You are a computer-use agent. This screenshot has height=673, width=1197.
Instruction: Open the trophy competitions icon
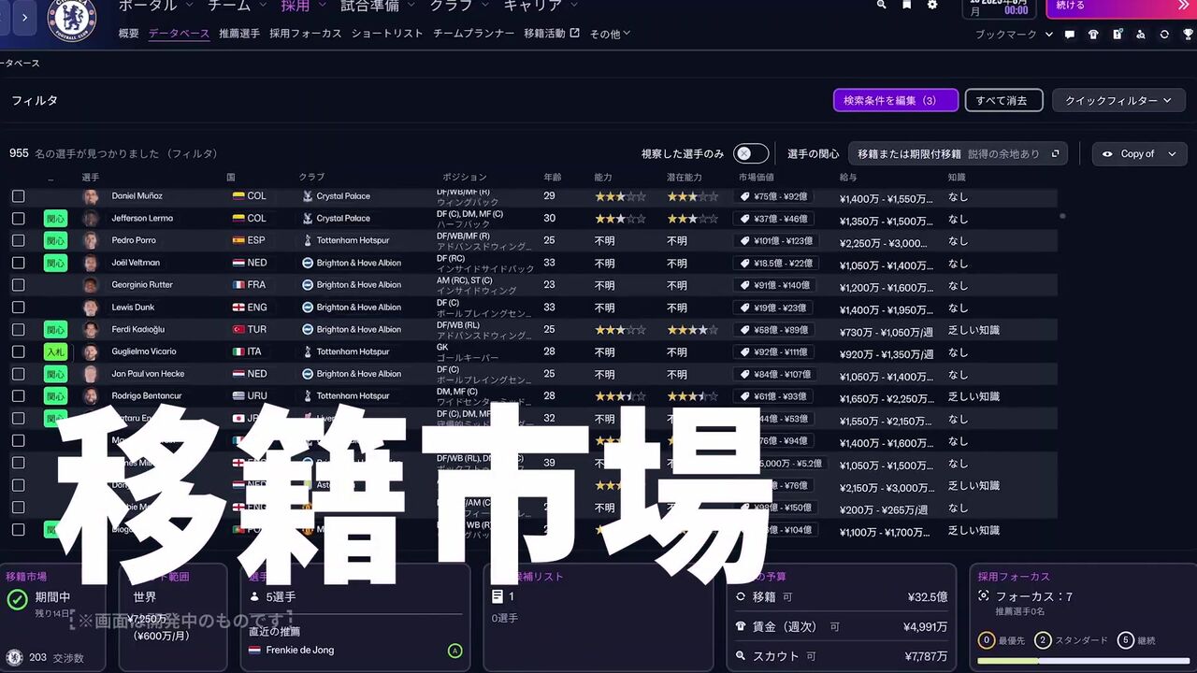[x=1188, y=35]
